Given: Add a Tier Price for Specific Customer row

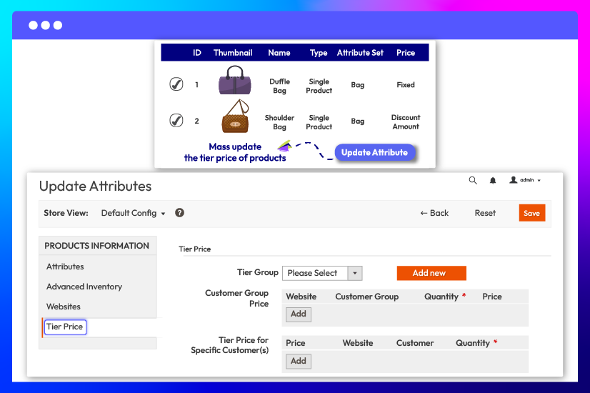Looking at the screenshot, I should click(299, 362).
